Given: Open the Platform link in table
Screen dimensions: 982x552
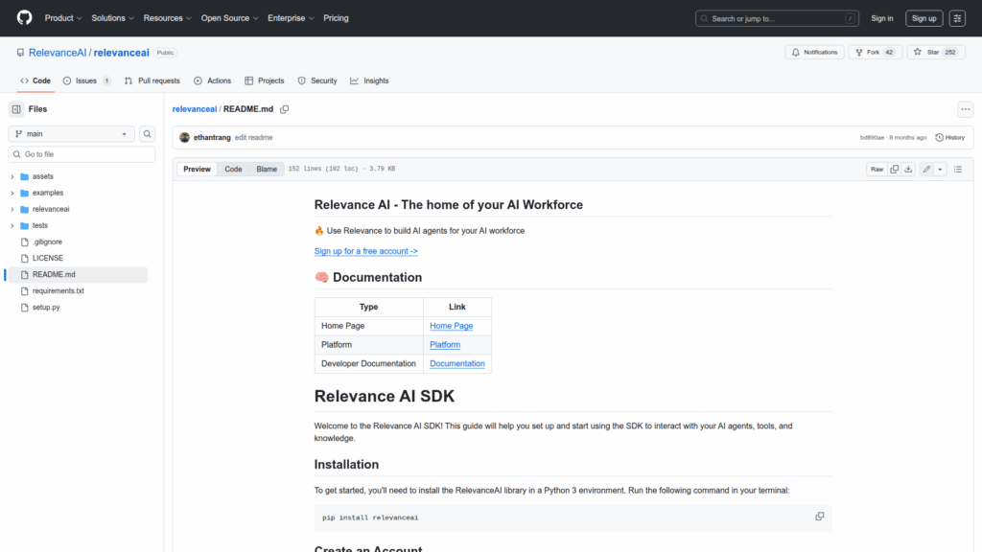Looking at the screenshot, I should click(445, 344).
